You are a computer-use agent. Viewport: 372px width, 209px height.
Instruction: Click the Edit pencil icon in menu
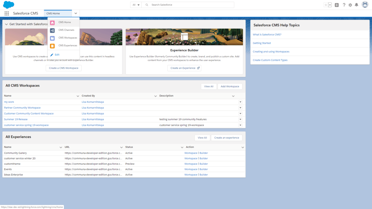pos(52,55)
